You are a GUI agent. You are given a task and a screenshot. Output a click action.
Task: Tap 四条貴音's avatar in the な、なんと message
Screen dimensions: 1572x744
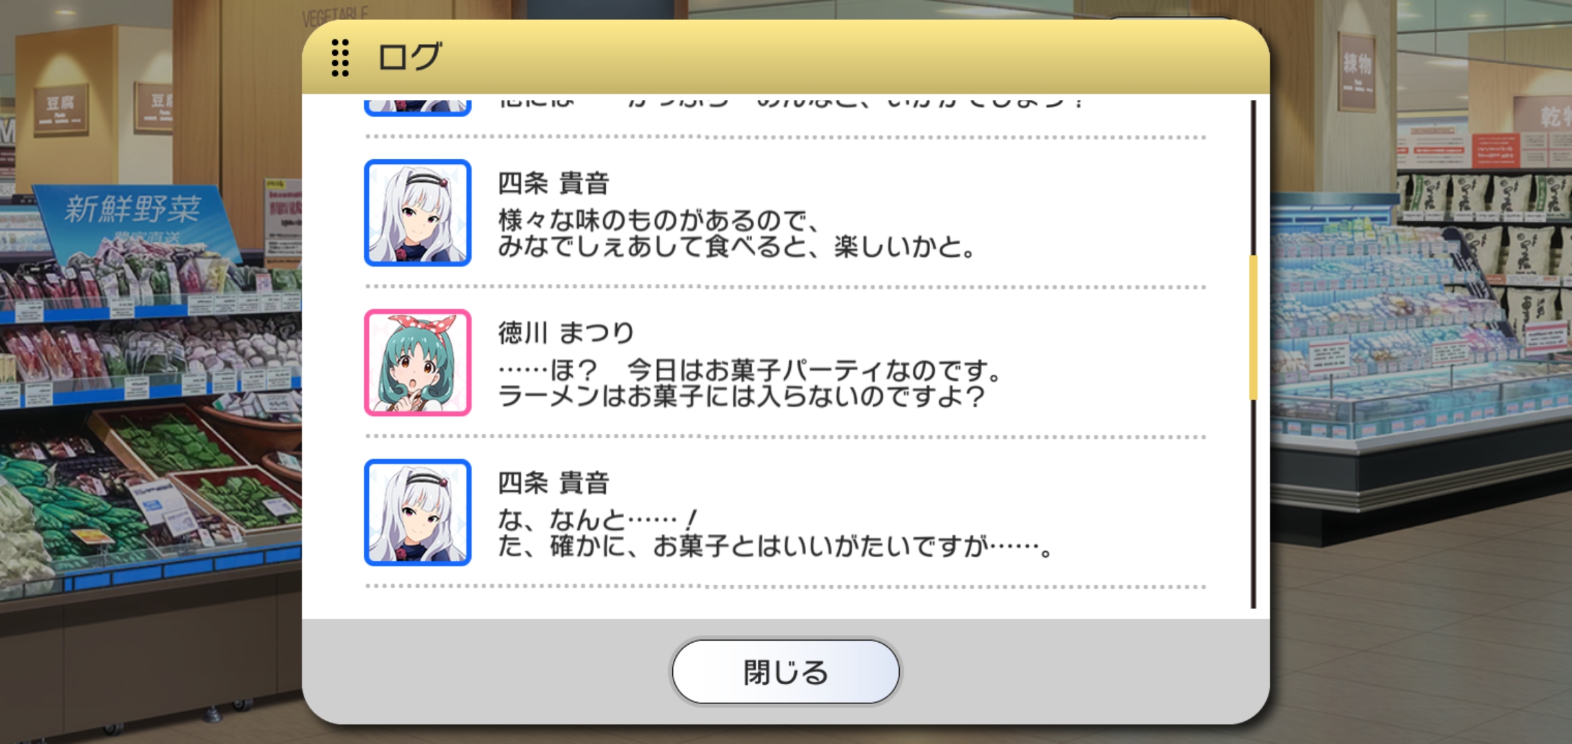coord(418,513)
